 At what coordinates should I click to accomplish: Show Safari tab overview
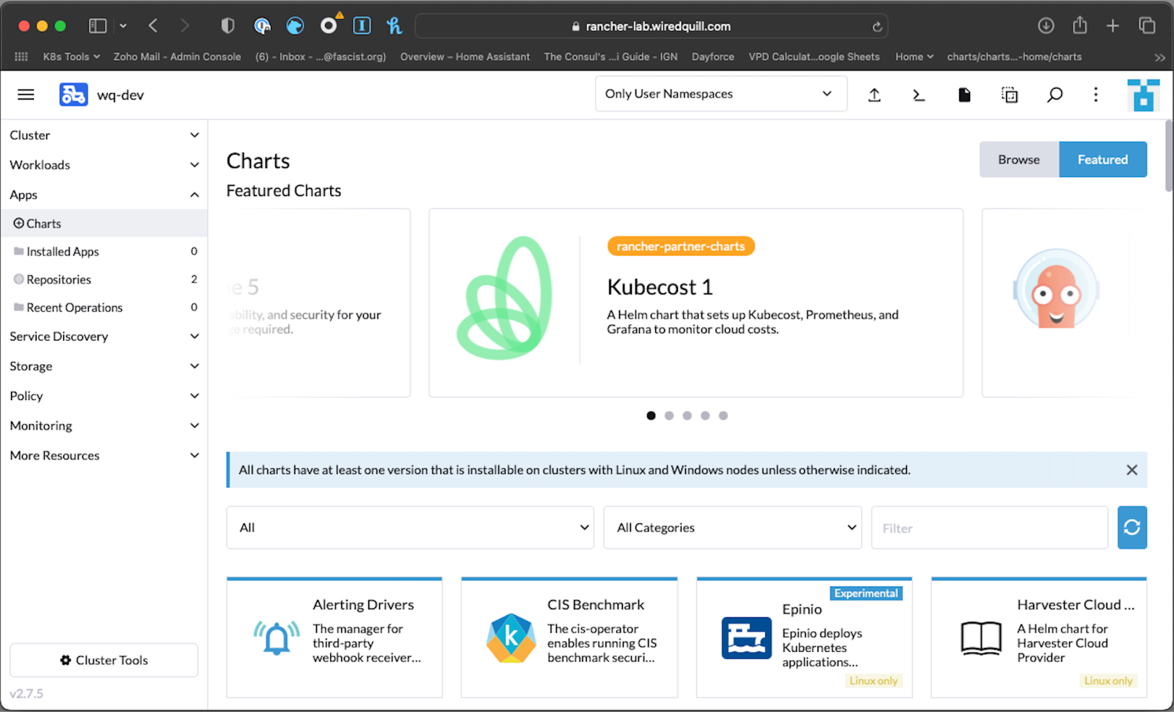1147,26
